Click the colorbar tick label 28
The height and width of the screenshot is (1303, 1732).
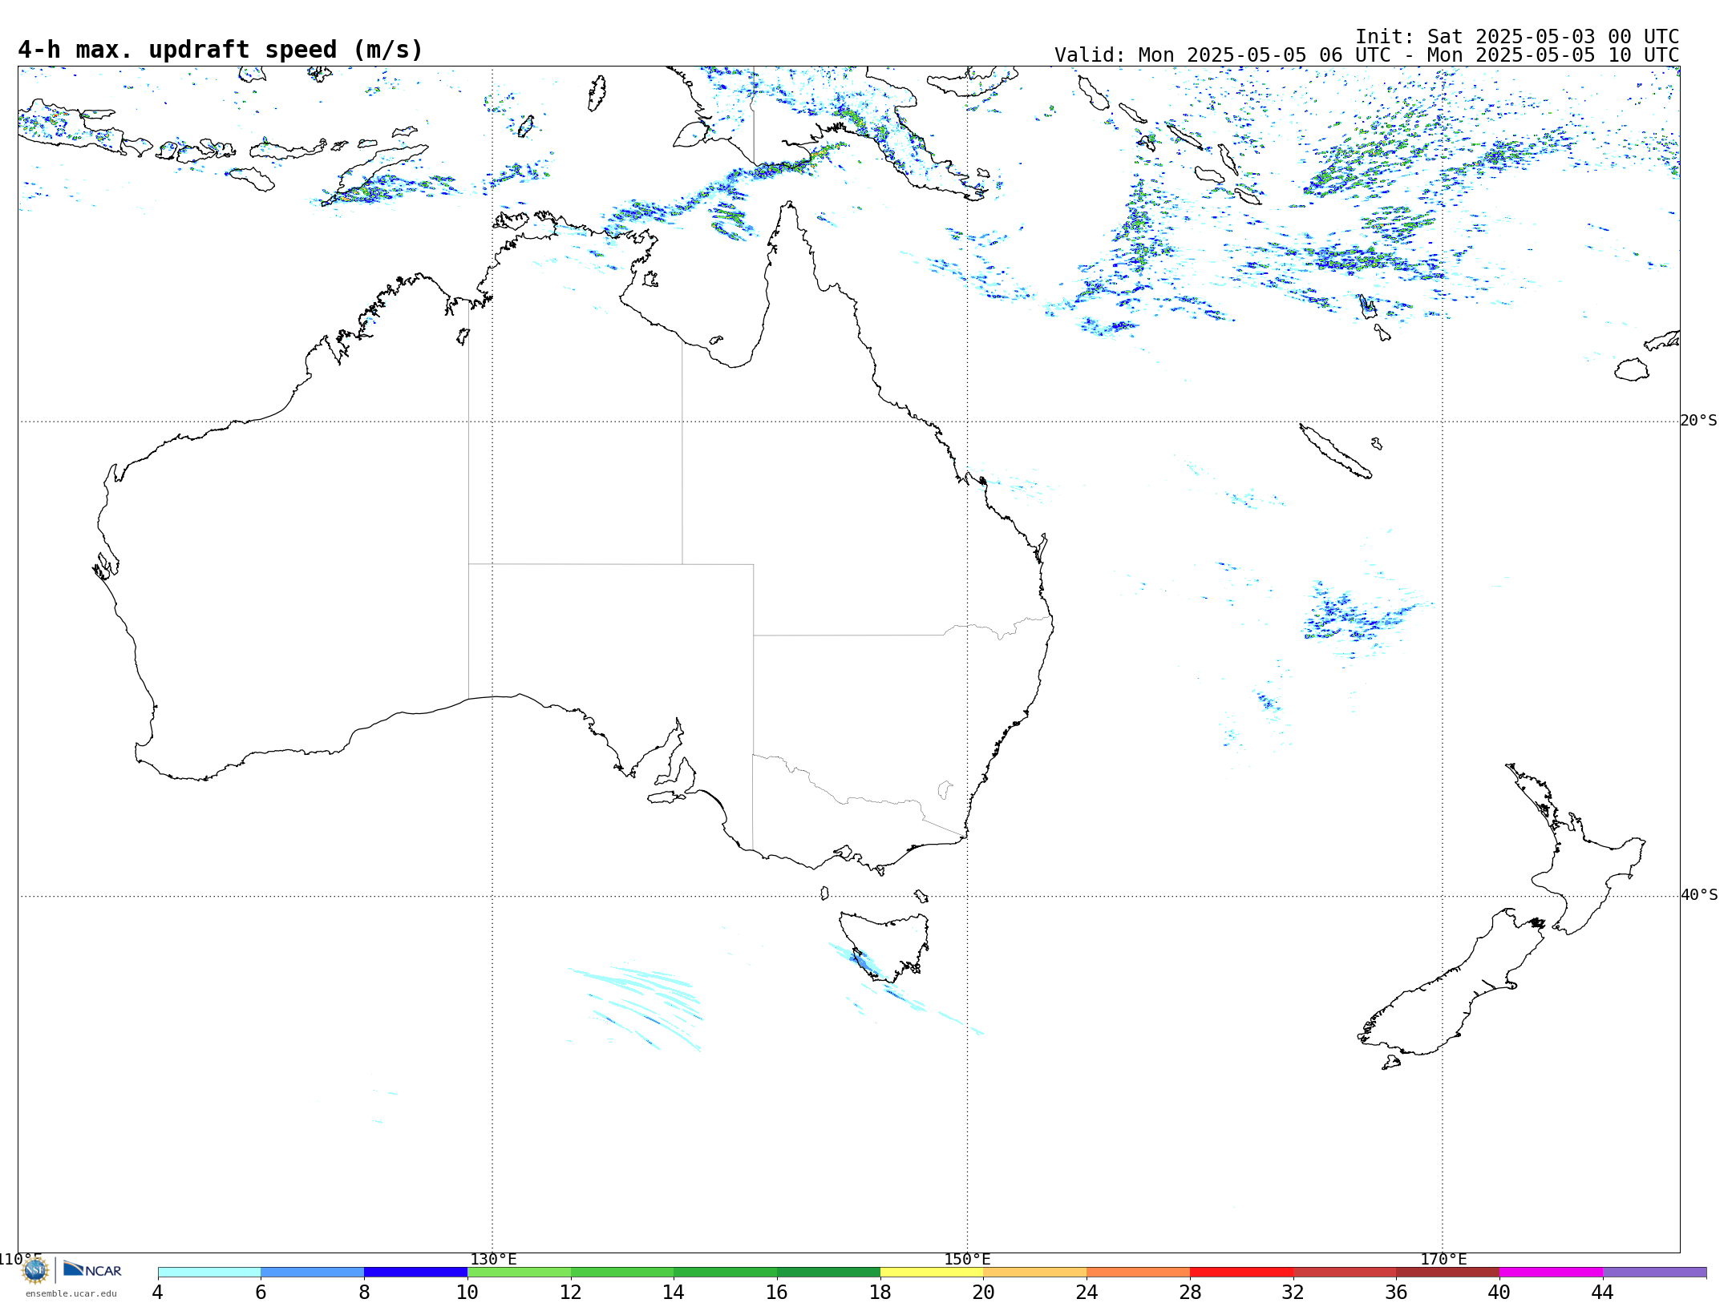(x=1190, y=1292)
